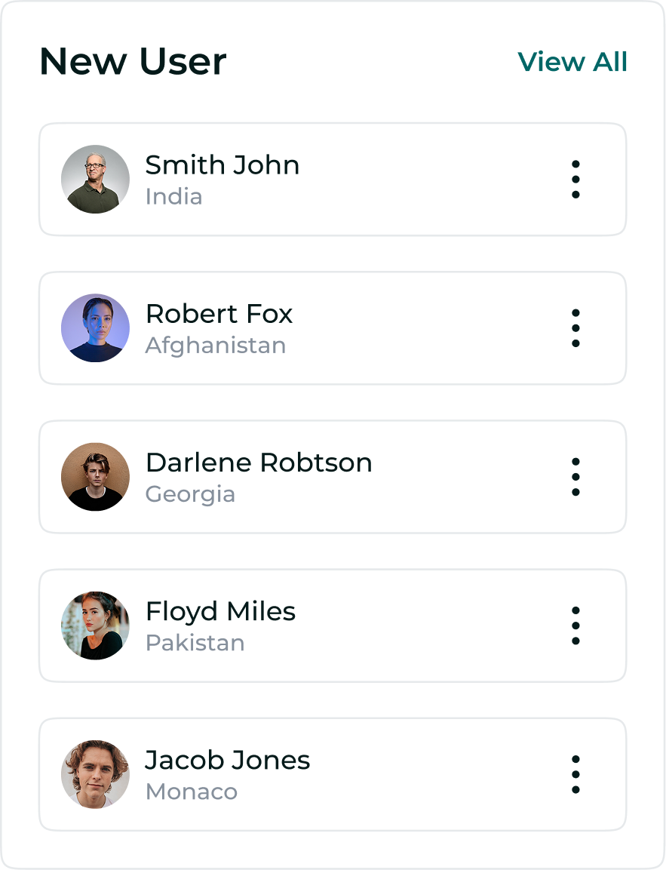The width and height of the screenshot is (666, 870).
Task: Open the Darlene Robtson user name
Action: pyautogui.click(x=259, y=463)
